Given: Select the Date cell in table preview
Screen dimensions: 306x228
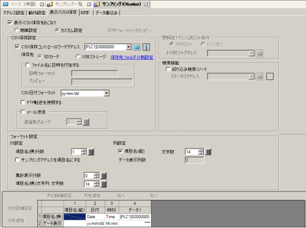Looking at the screenshot, I should (95, 216).
